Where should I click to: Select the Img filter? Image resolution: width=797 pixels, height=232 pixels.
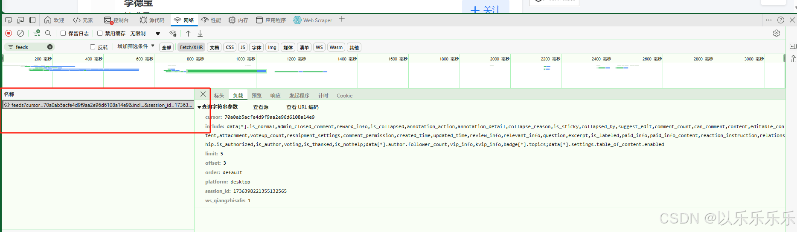(272, 47)
